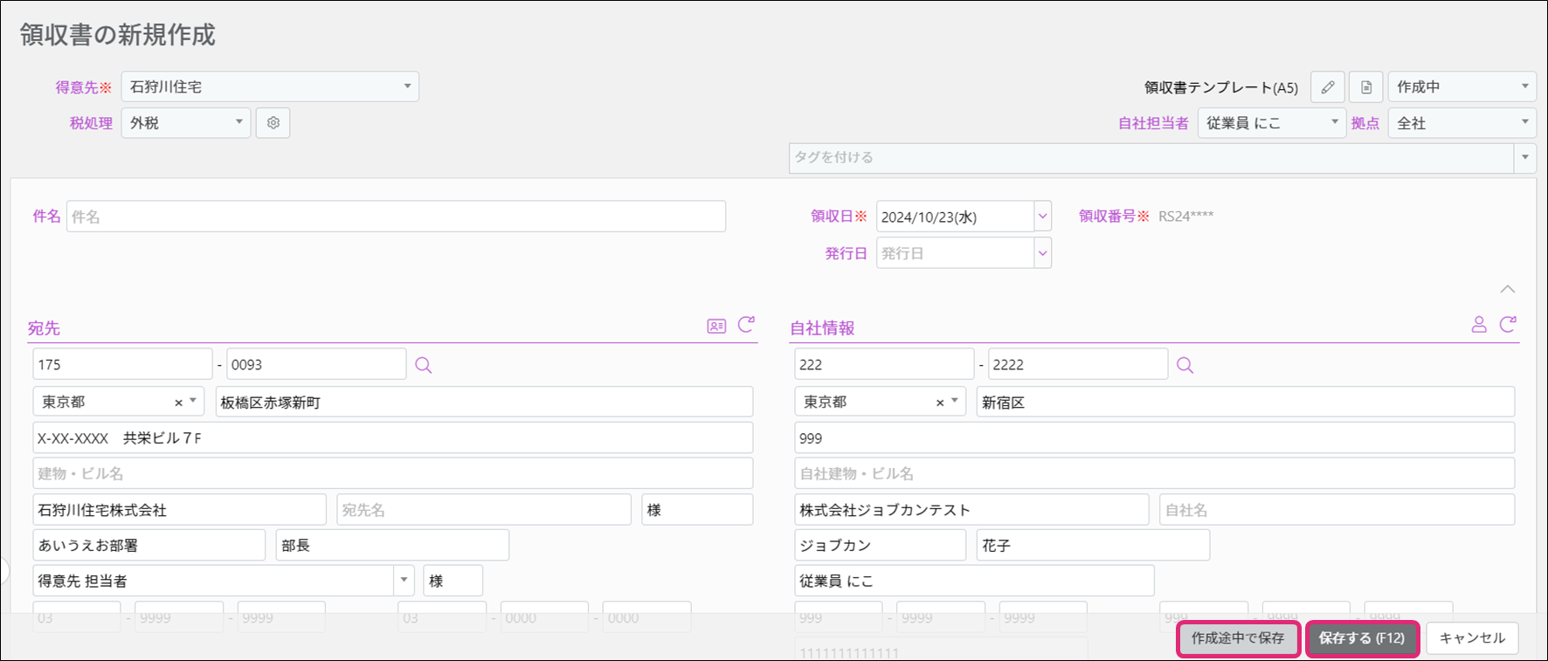The width and height of the screenshot is (1548, 661).
Task: Click the person icon in 自社情報
Action: pyautogui.click(x=1478, y=325)
